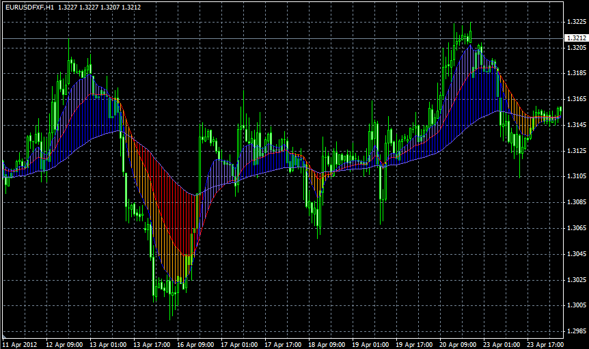Click the 1.3105 price scale label

[x=577, y=176]
